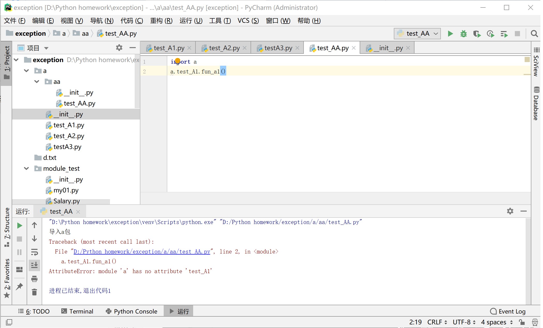Viewport: 543px width, 328px height.
Task: Go down the stack trace with the arrow
Action: (x=34, y=238)
